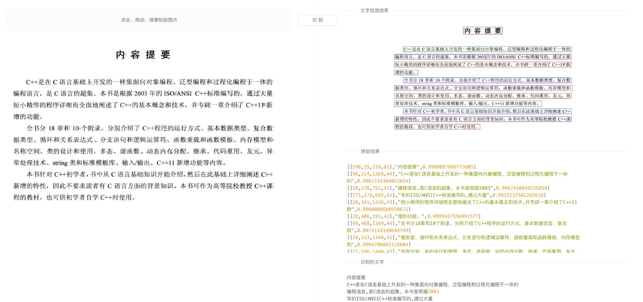Click the 文字检测结果 section heading

click(374, 10)
